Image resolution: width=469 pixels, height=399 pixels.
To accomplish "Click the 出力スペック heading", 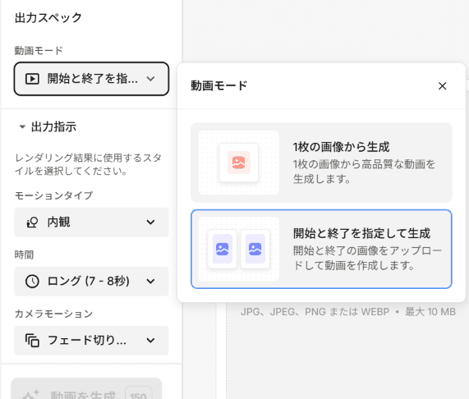I will pos(48,17).
